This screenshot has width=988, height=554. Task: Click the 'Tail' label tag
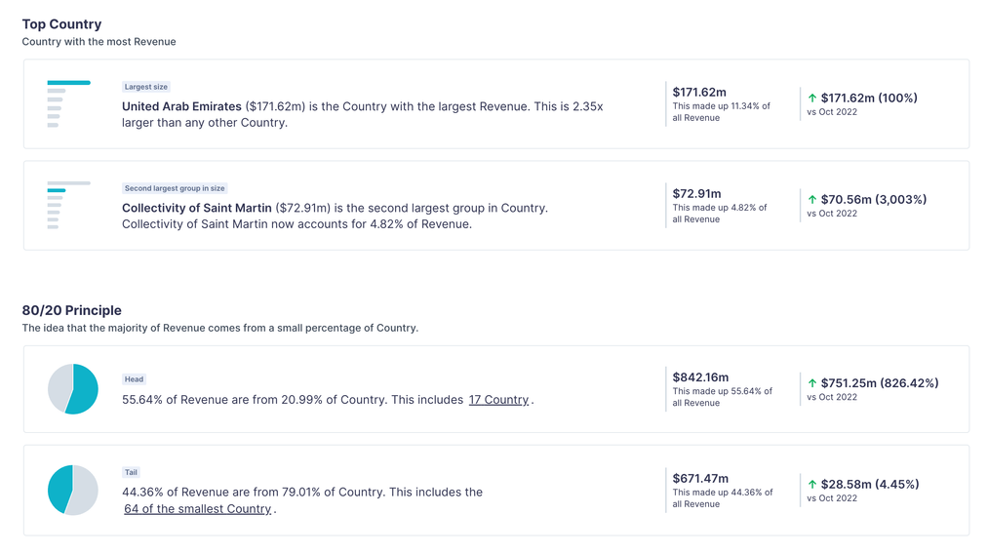131,472
